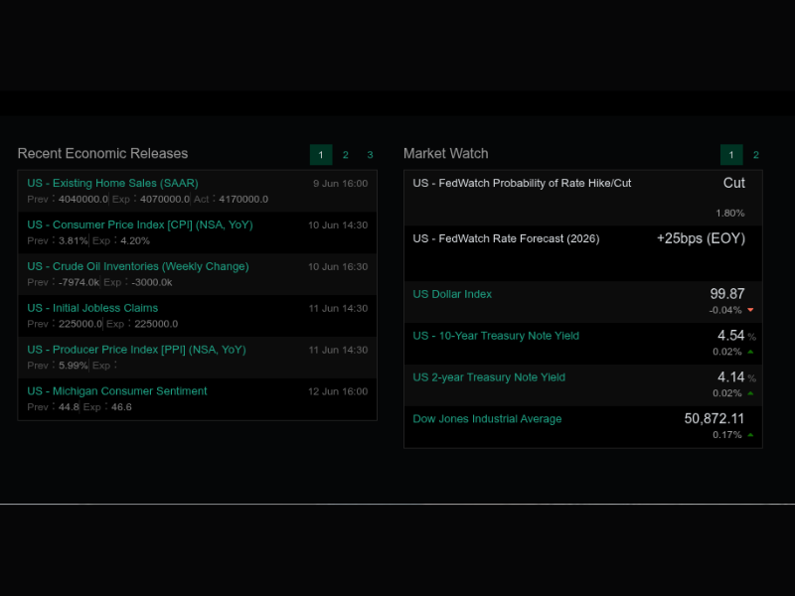
Task: Click the 12 Jun 16:00 release time
Action: [338, 391]
